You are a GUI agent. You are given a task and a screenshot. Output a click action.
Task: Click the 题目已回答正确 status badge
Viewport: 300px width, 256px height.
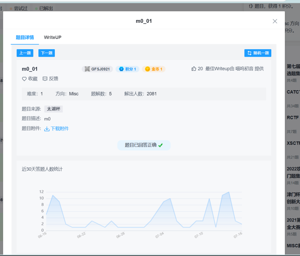[144, 145]
